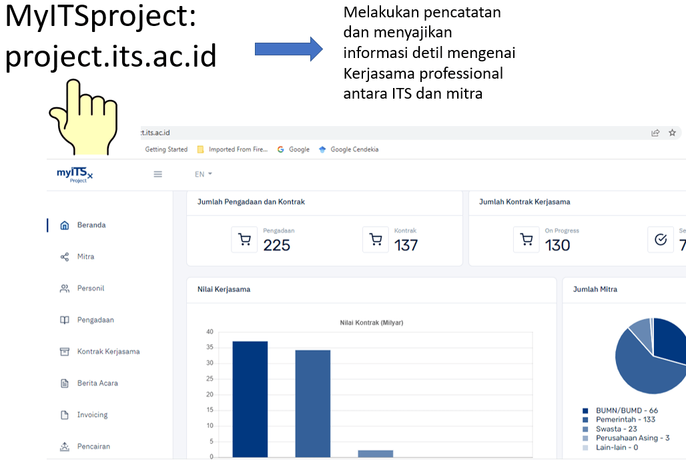Click the Jumlah Mitra card title
Viewport: 686px width, 472px height.
click(595, 289)
